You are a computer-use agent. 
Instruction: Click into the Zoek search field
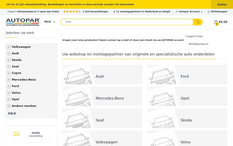[x=127, y=22]
